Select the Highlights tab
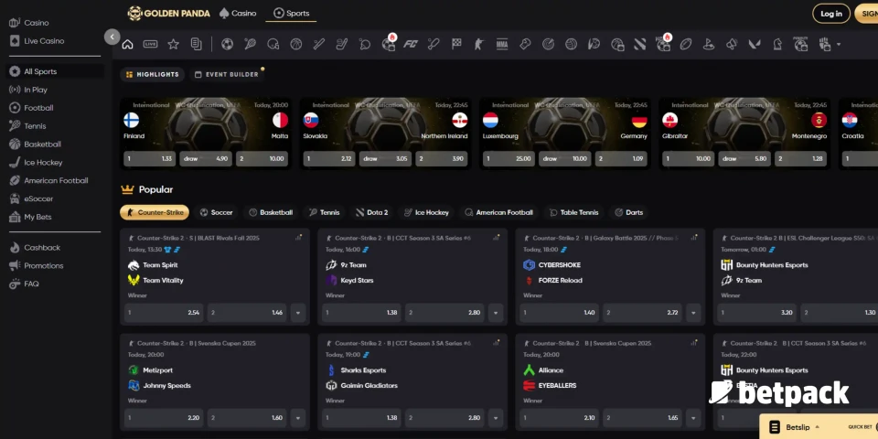 (153, 74)
